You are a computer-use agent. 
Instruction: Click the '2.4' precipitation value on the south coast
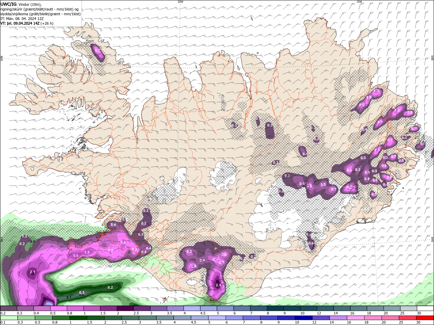pyautogui.click(x=218, y=285)
